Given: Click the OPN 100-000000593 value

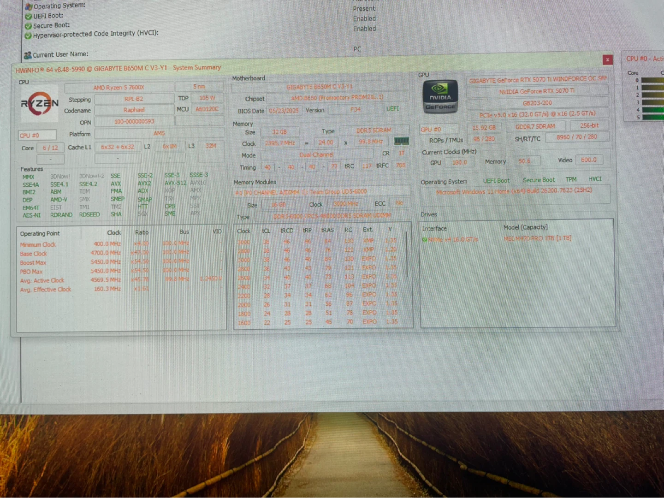Looking at the screenshot, I should 134,122.
